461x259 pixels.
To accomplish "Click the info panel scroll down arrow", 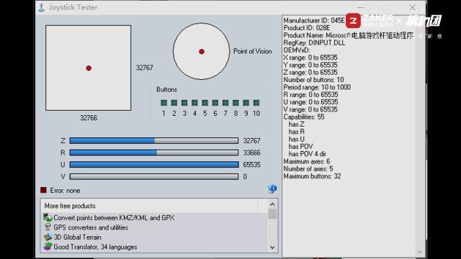I will click(x=419, y=252).
